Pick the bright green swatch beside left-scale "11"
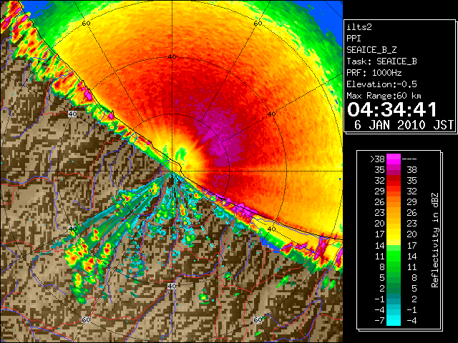 [x=394, y=256]
